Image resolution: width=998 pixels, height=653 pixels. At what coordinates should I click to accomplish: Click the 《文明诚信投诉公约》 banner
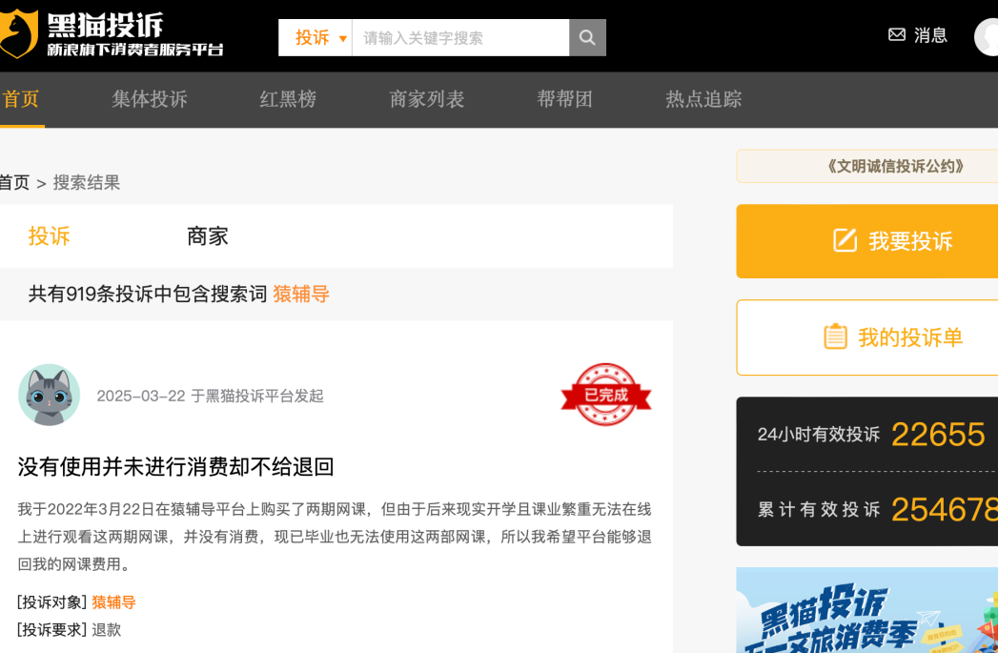tap(866, 166)
